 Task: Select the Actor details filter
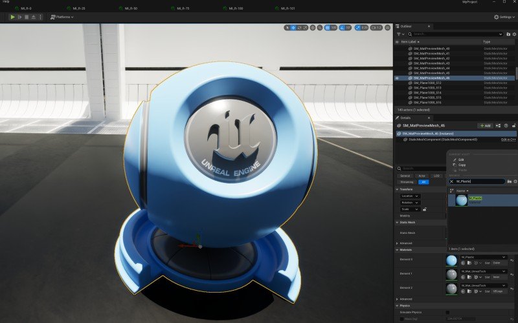(x=422, y=176)
